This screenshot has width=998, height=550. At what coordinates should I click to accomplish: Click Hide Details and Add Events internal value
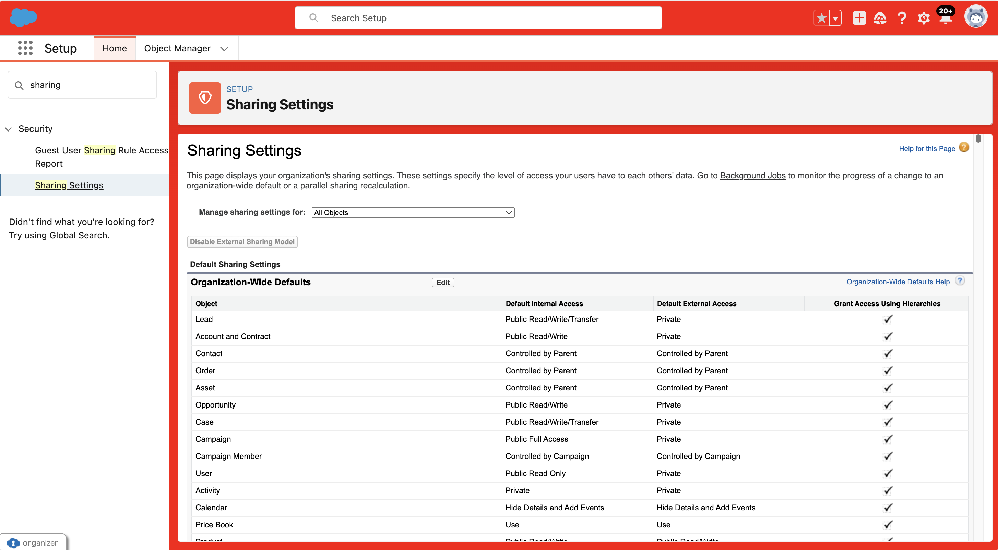pyautogui.click(x=555, y=508)
